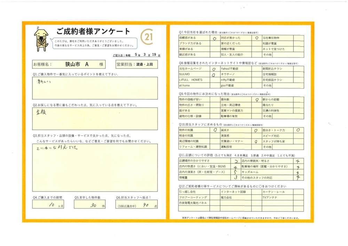Tick the box next to 駅からの距離
The width and height of the screenshot is (348, 246).
pos(299,100)
